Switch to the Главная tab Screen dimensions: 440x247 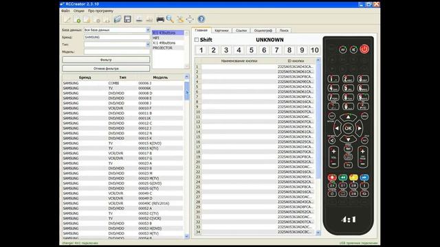coord(201,30)
